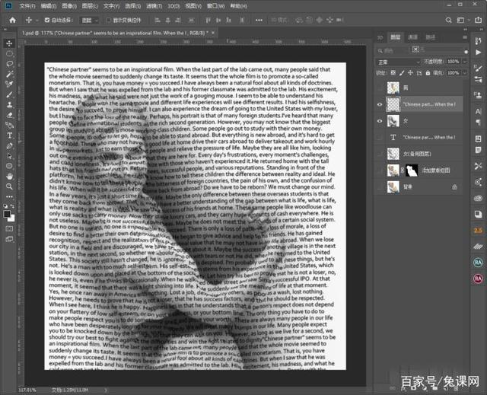This screenshot has height=395, width=487.
Task: Open the Paragraph panel icon
Action: click(478, 122)
